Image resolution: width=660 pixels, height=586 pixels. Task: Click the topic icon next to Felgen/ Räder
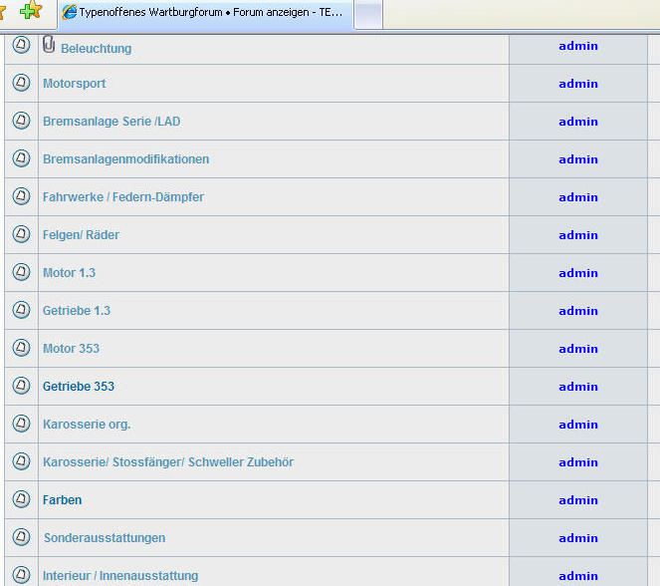[x=21, y=235]
